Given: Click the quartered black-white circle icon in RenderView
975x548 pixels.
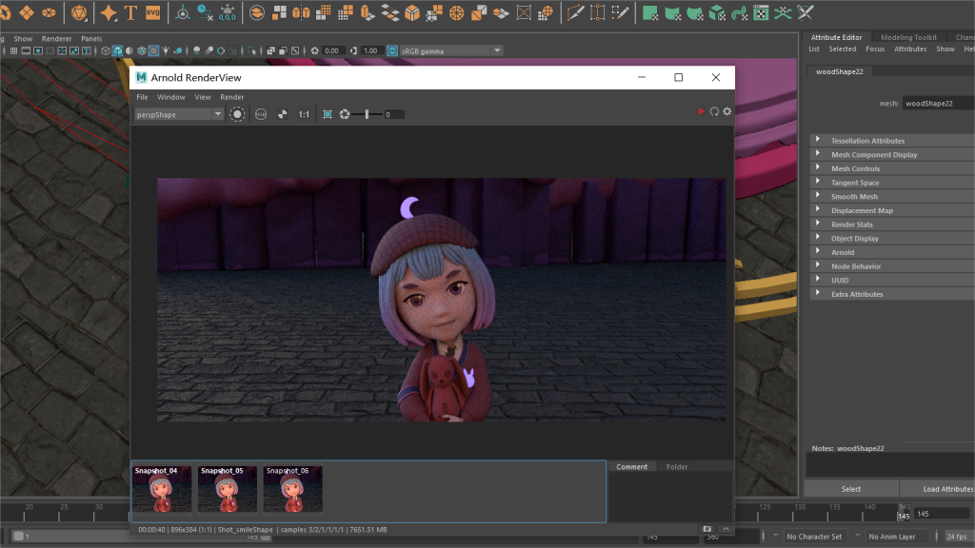Looking at the screenshot, I should click(x=282, y=114).
